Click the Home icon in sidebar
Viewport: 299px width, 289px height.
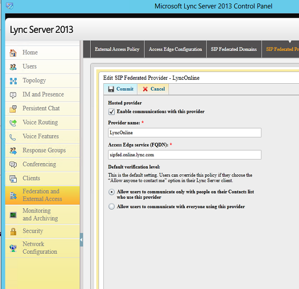pos(13,53)
